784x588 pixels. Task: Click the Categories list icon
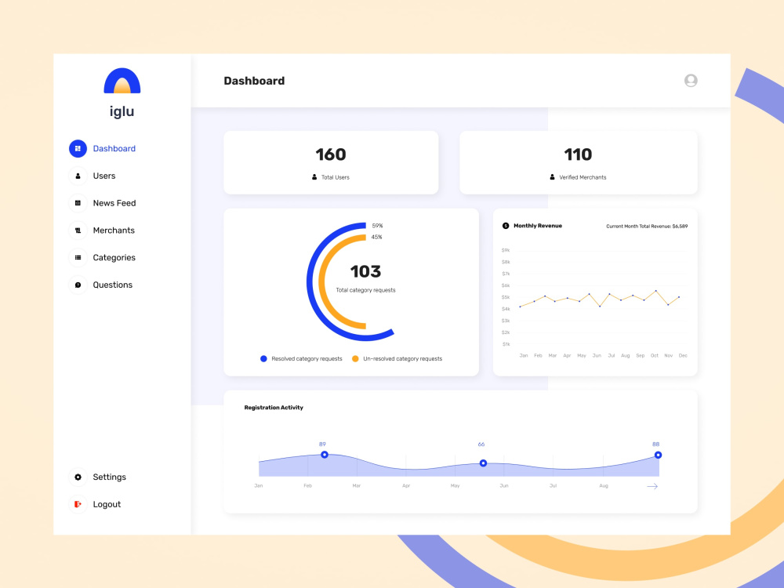click(78, 257)
